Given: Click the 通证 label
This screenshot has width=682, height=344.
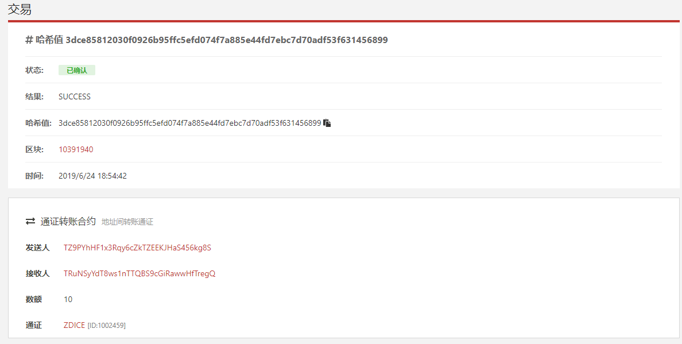Looking at the screenshot, I should 33,325.
